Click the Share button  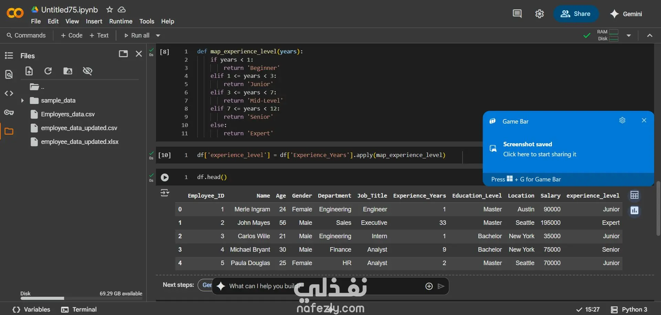[x=576, y=14]
